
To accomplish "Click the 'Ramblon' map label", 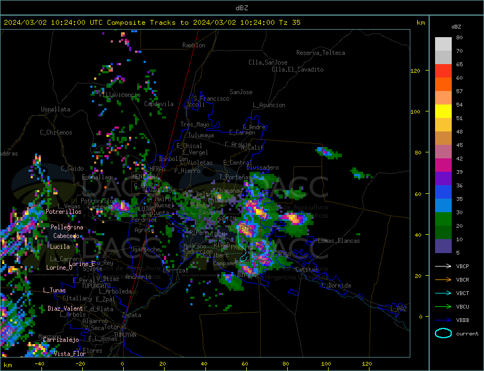I will click(x=194, y=45).
